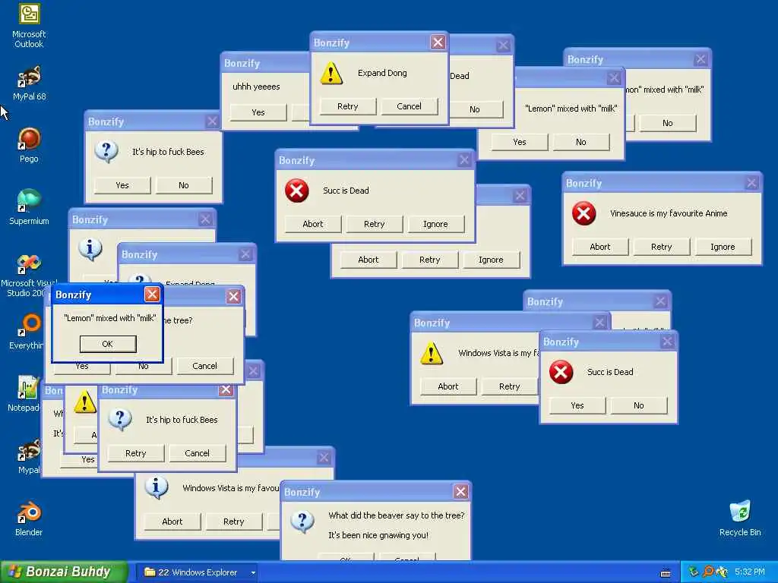The width and height of the screenshot is (778, 583).
Task: Click Ignore in the Abort/Retry/Ignore Succ is Dead dialog
Action: pos(435,224)
